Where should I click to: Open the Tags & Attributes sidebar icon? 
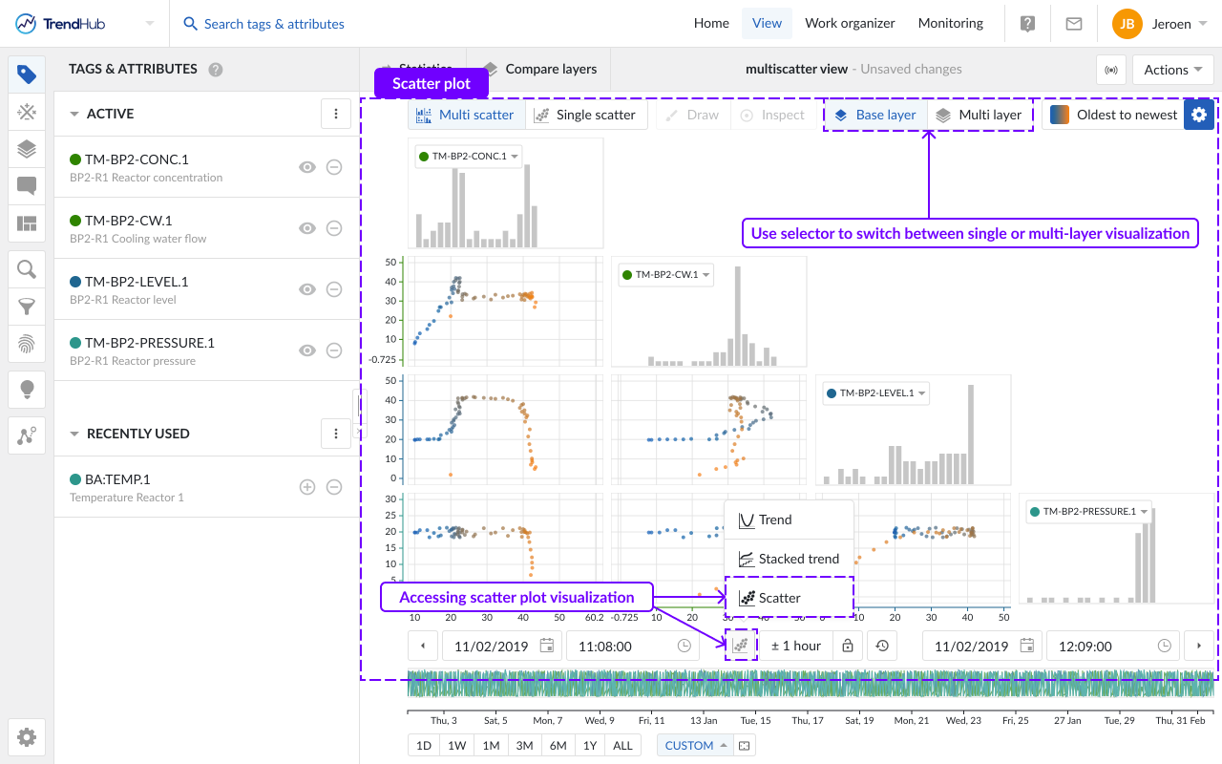(x=27, y=74)
